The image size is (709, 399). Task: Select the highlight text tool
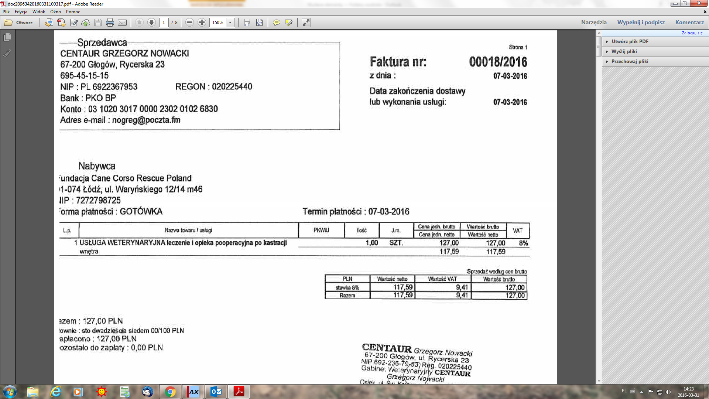[x=289, y=23]
